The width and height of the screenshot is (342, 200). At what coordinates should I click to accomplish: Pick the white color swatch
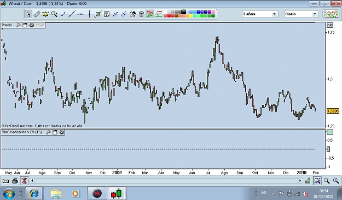[x=165, y=12]
